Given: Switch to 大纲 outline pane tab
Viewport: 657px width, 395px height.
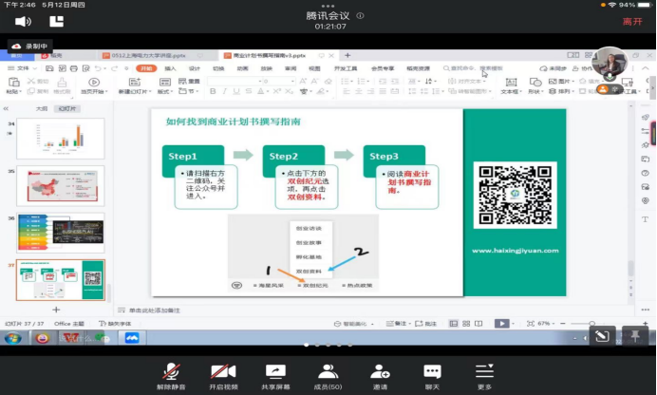Looking at the screenshot, I should pos(41,108).
